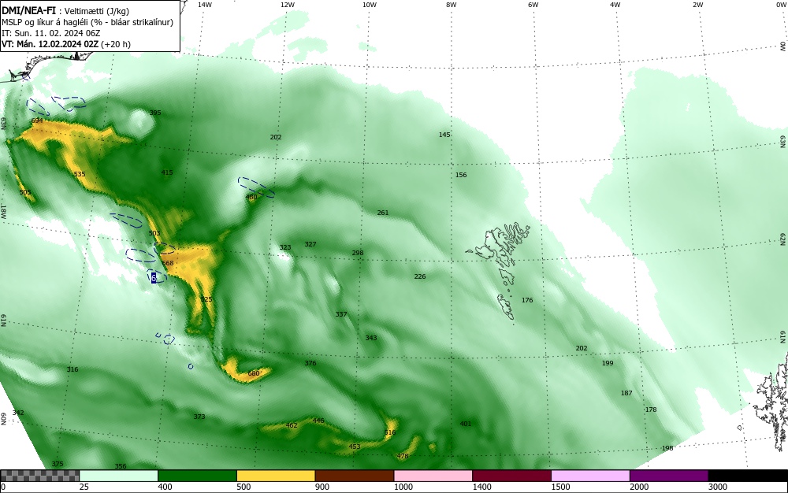Click the map value 343
Image resolution: width=788 pixels, height=493 pixels.
[371, 337]
